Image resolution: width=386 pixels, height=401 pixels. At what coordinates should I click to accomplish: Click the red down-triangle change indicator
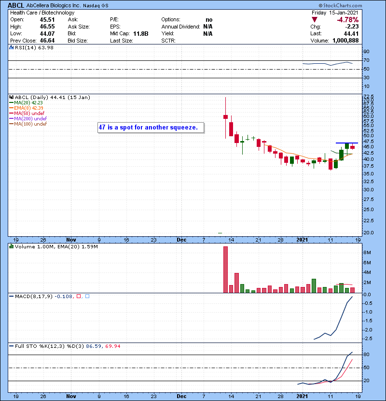tap(315, 20)
